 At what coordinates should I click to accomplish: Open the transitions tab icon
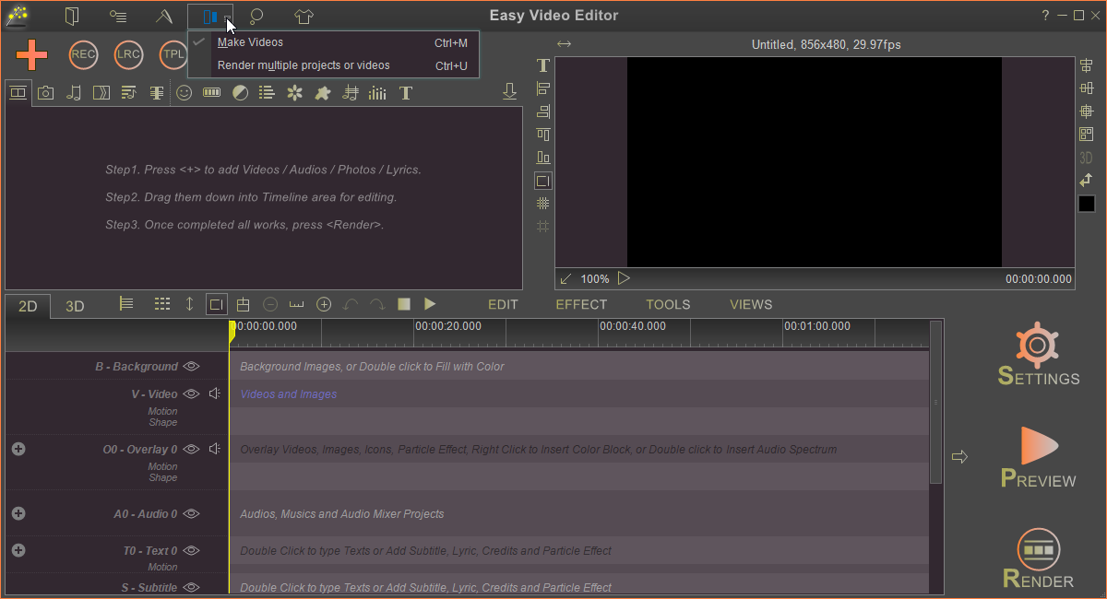click(x=101, y=92)
